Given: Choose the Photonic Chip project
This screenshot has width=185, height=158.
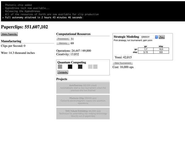Looking at the screenshot, I should click(x=83, y=100).
